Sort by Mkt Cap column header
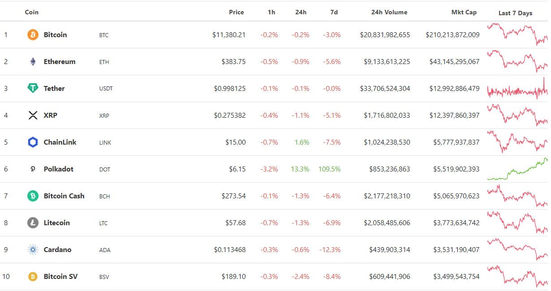The width and height of the screenshot is (551, 291). 464,12
